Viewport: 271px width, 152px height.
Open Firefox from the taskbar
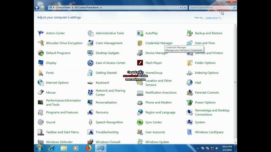(88, 148)
